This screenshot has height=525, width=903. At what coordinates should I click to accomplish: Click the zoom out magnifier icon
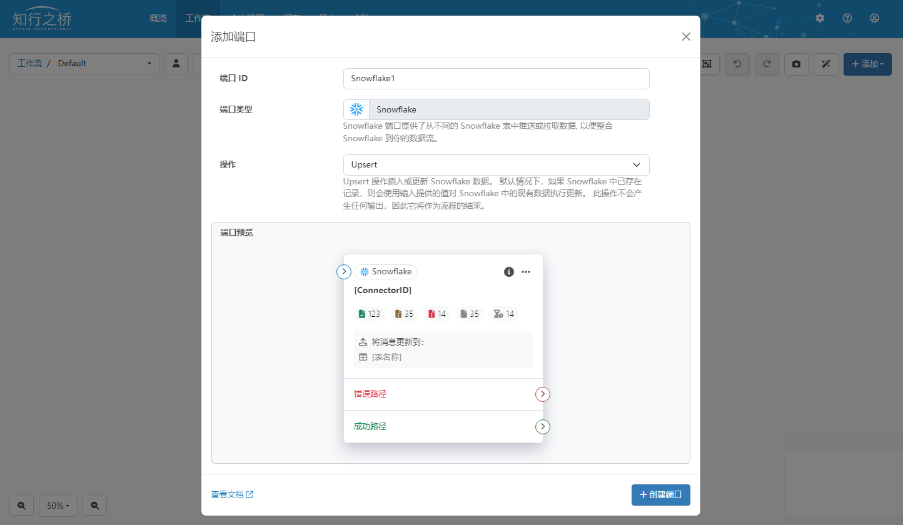(94, 506)
